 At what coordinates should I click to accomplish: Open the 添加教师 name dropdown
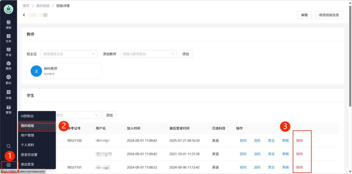(148, 54)
